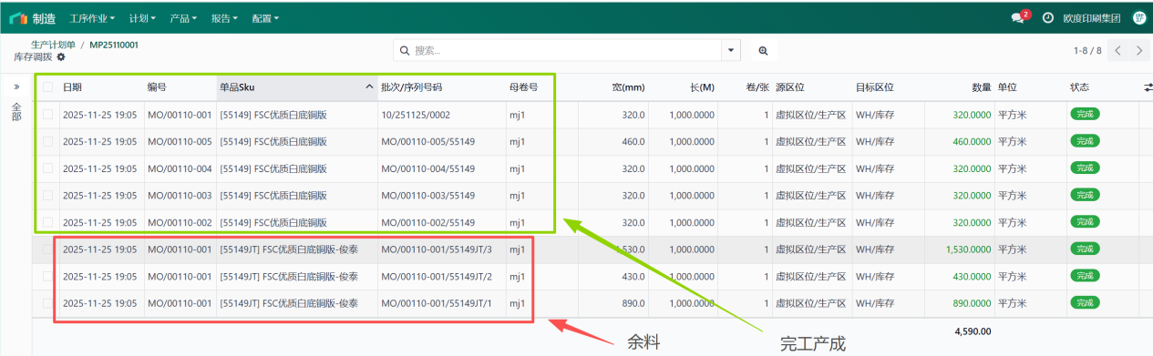
Task: Open the search options dropdown arrow
Action: click(731, 51)
